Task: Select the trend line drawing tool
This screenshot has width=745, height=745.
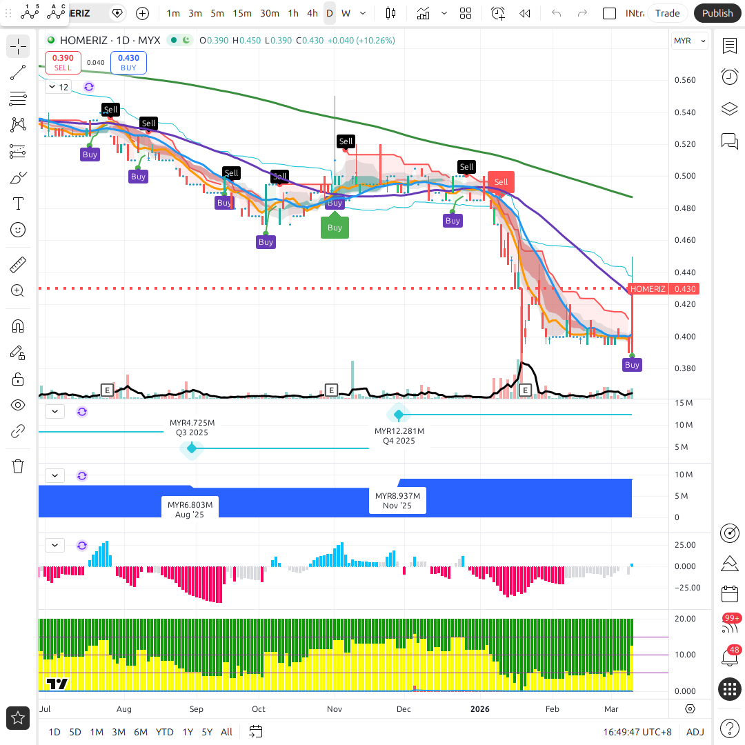Action: tap(18, 72)
